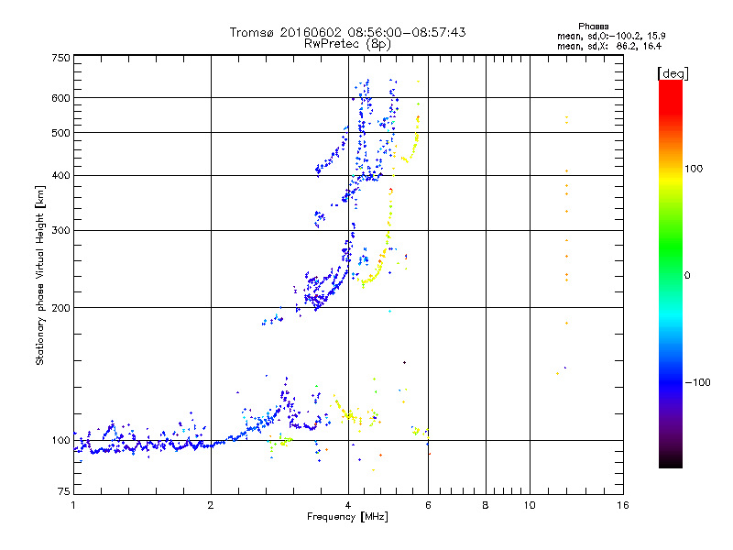The image size is (733, 550).
Task: Click the x-axis tick label '1'
Action: (x=73, y=505)
